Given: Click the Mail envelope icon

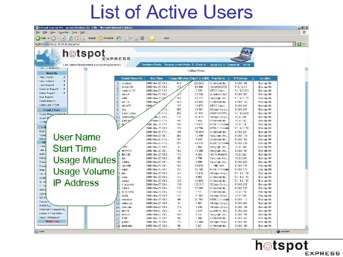Looking at the screenshot, I should point(127,38).
